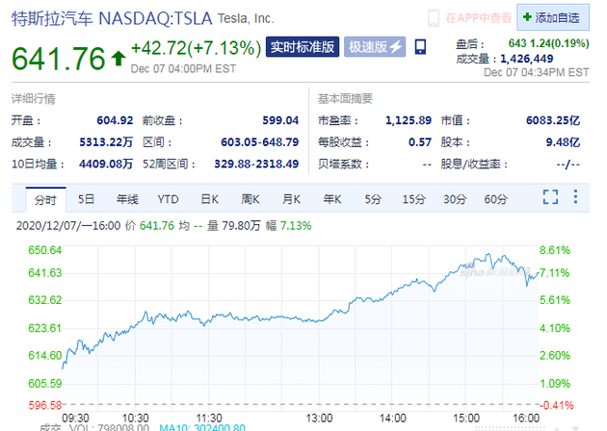Add stock via 添加自选 button
Viewport: 607px width, 431px height.
point(553,17)
